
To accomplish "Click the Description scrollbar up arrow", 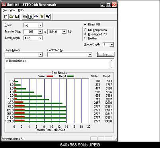I will 111,61.
